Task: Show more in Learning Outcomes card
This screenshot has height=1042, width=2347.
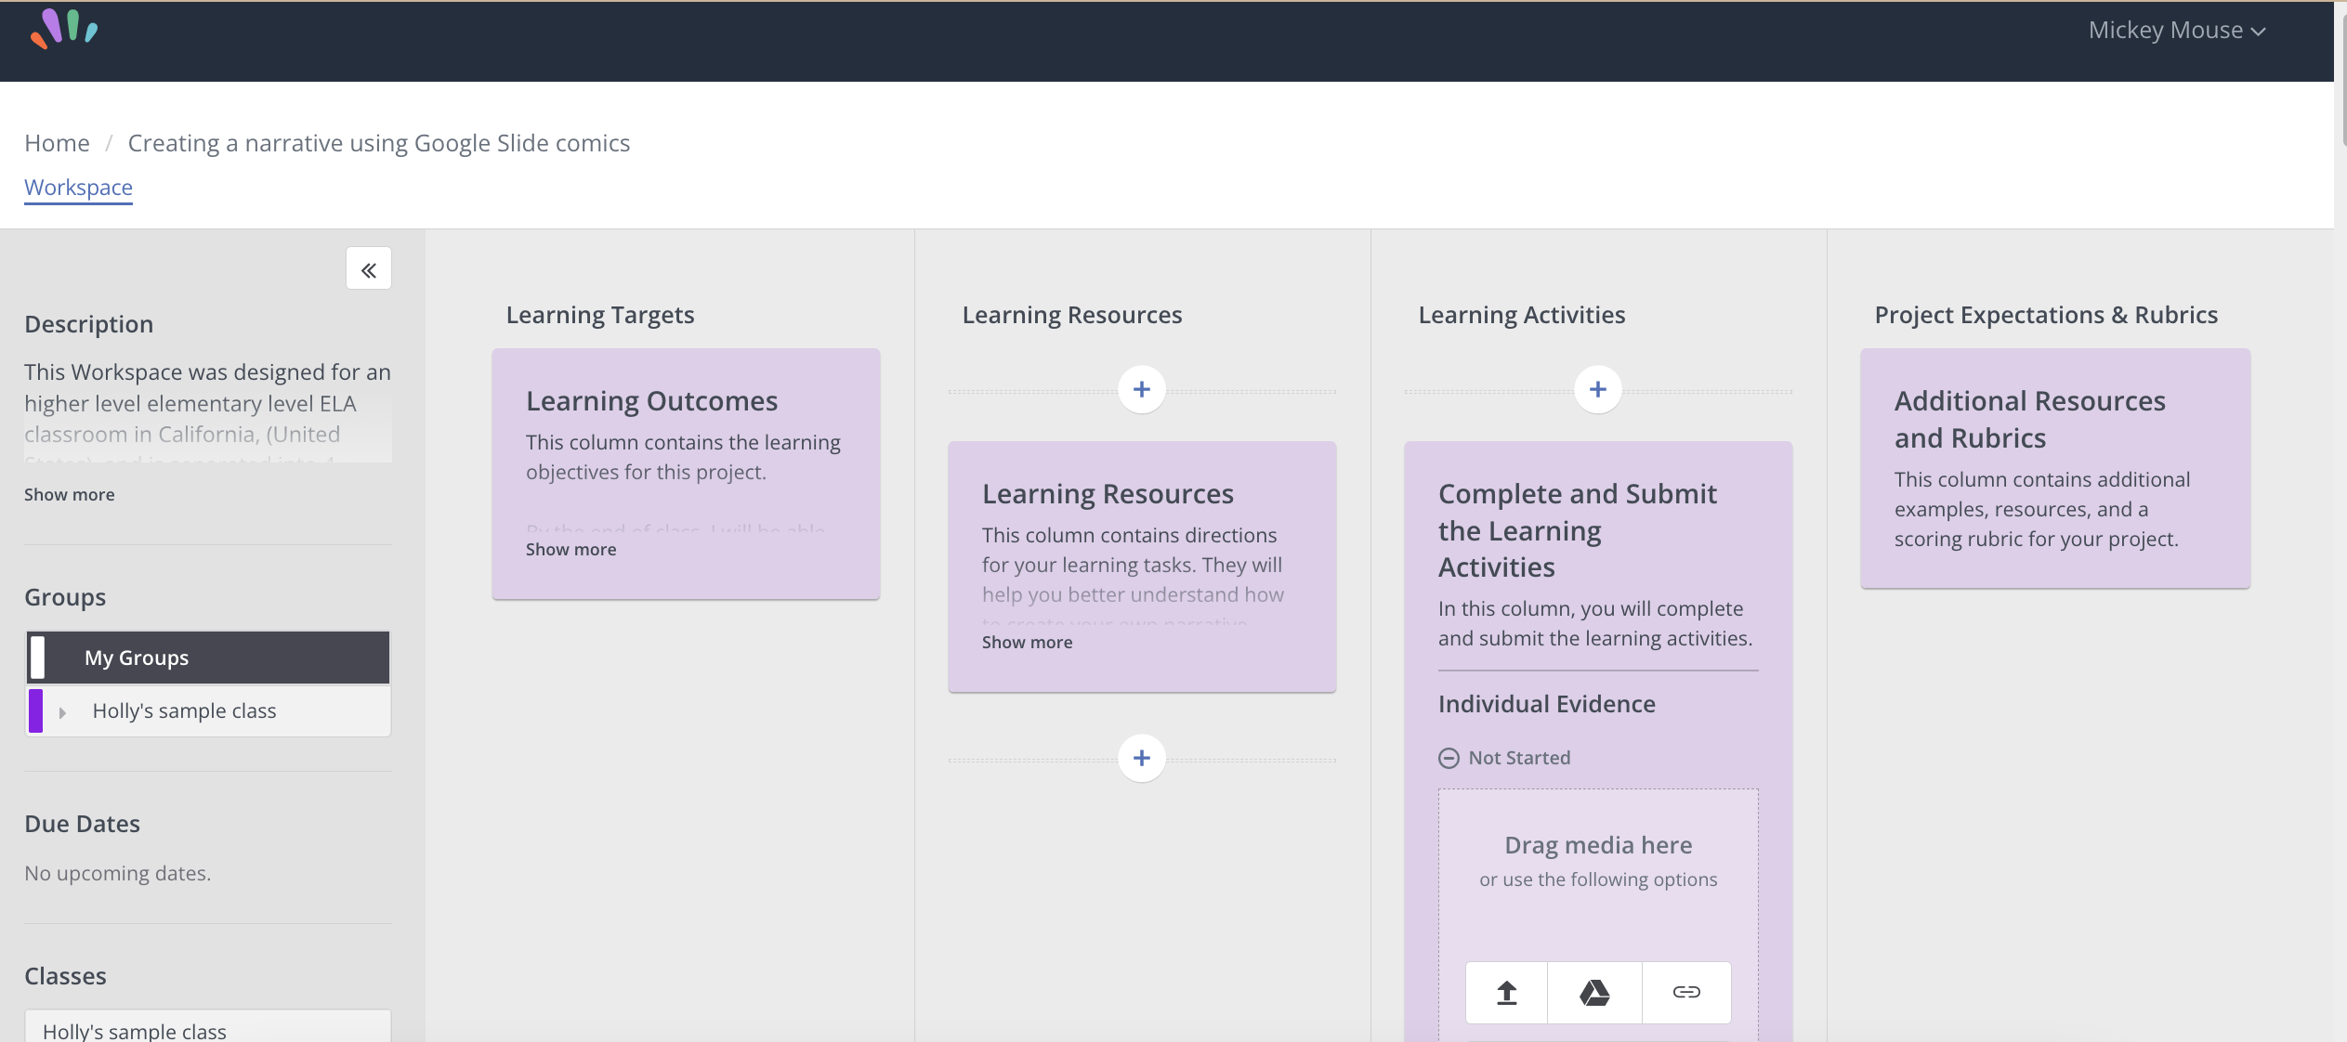Action: 570,549
